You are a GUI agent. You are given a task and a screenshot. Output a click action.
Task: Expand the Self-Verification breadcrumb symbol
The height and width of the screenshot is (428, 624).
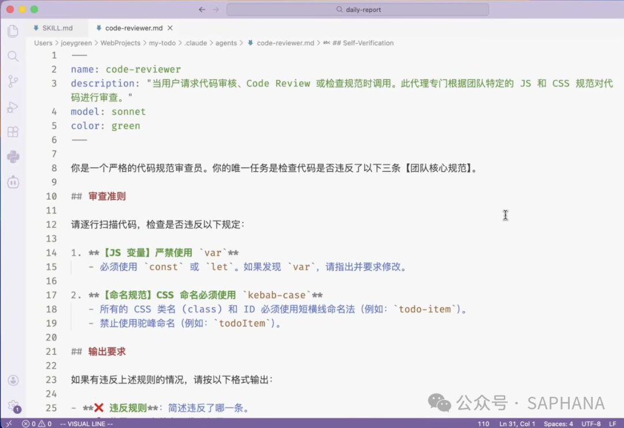tap(363, 43)
